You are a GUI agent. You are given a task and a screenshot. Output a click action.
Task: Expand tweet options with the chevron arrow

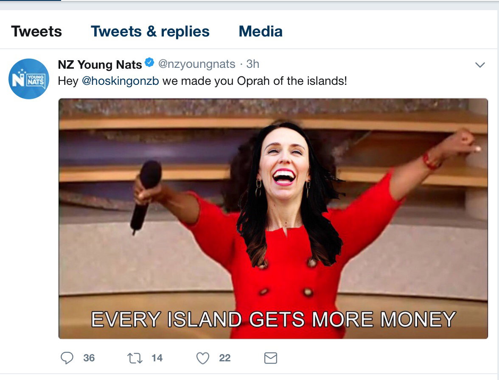pyautogui.click(x=480, y=65)
